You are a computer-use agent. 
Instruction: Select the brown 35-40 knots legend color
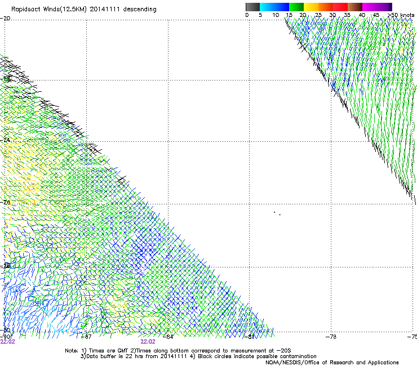[355, 7]
